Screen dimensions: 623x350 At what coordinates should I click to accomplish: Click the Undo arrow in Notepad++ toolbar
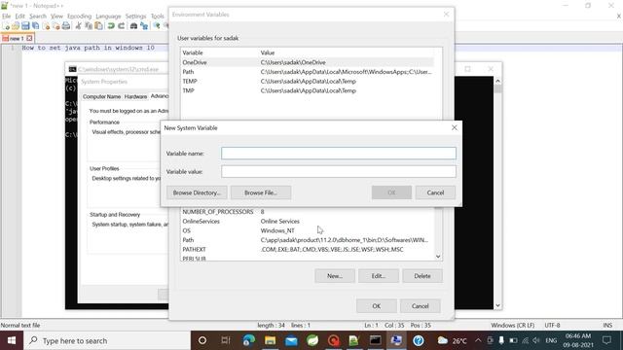tap(111, 26)
